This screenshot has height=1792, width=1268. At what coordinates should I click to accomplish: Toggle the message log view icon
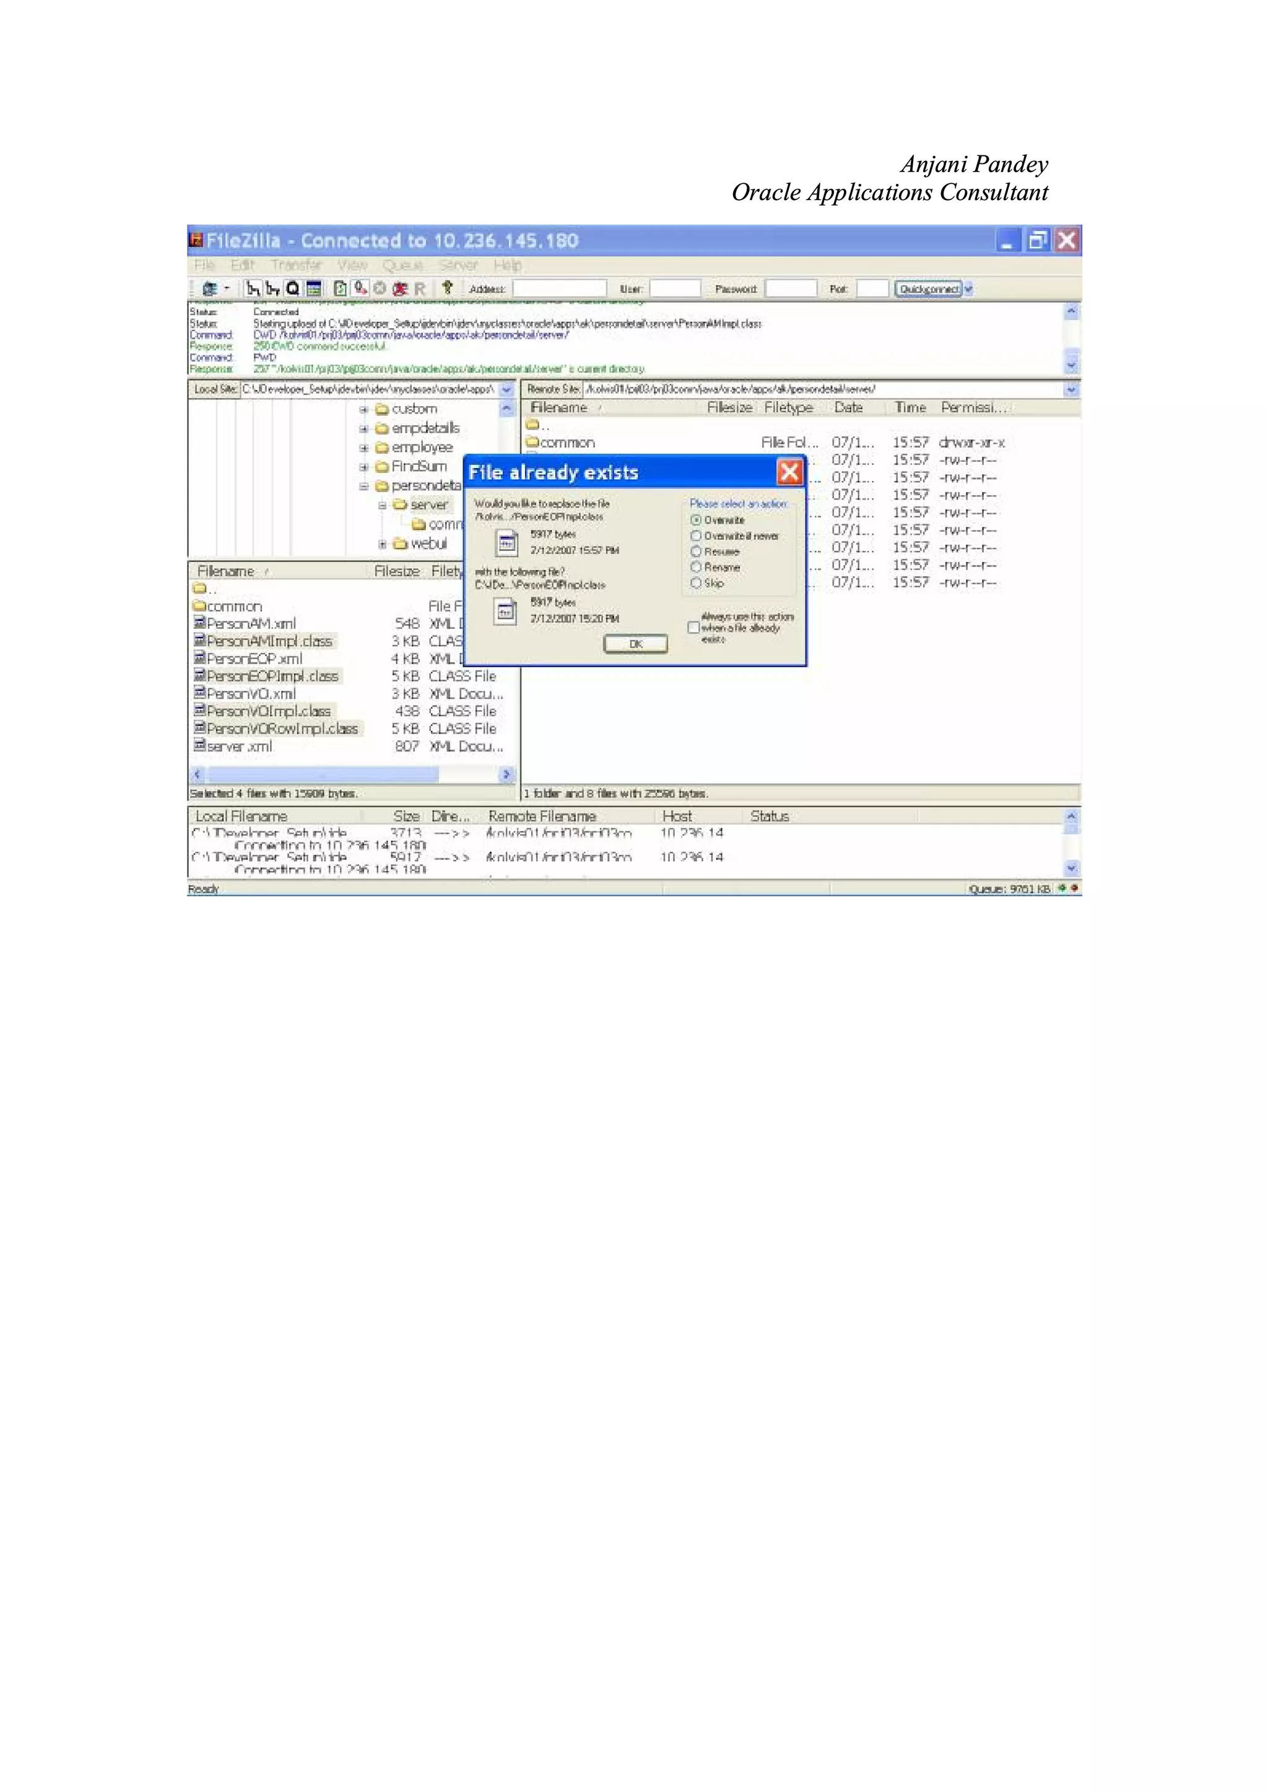point(313,289)
